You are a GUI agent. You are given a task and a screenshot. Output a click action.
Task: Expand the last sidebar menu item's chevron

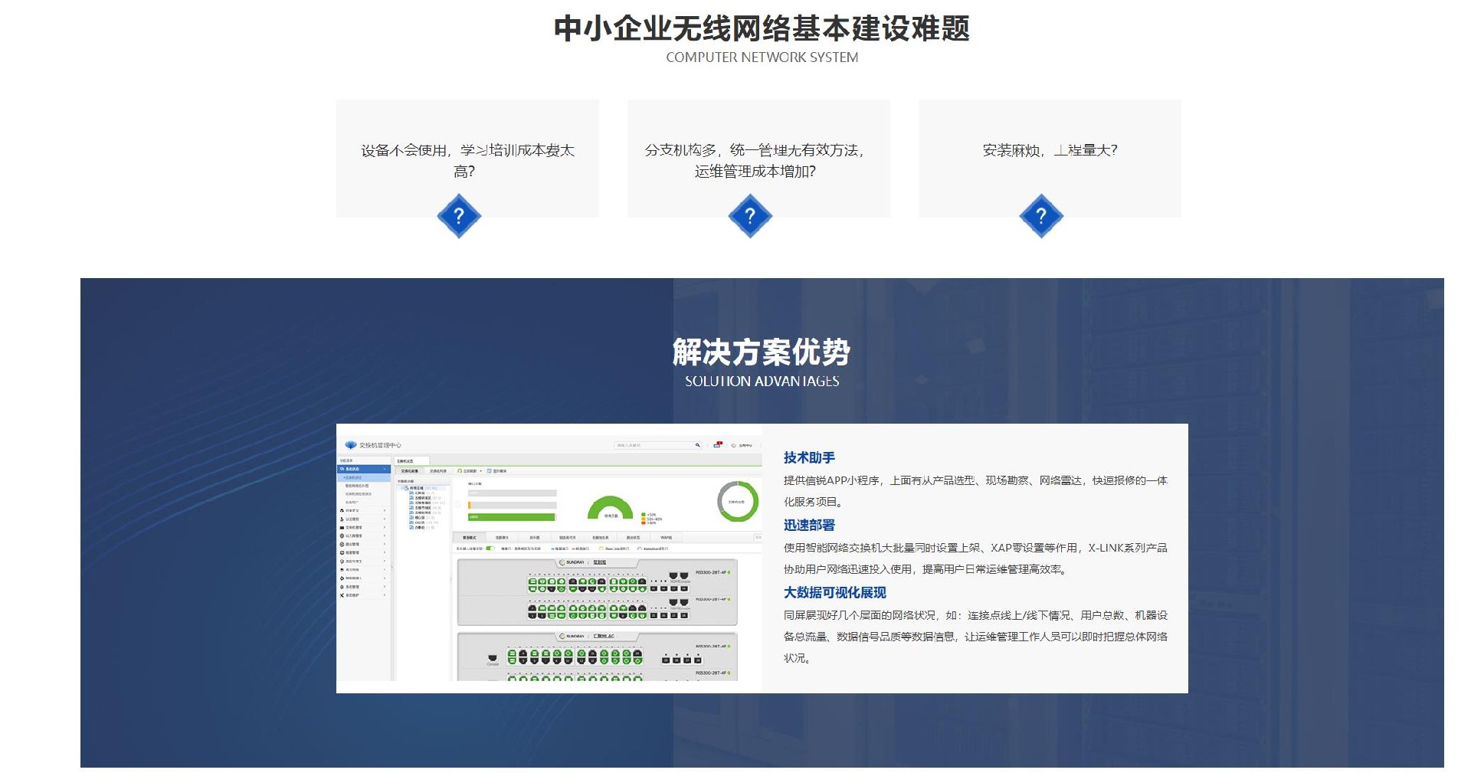[385, 595]
